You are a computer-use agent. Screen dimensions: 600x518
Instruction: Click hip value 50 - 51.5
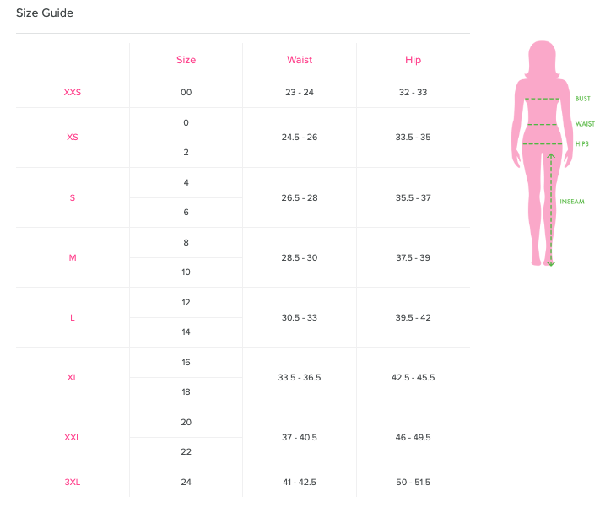point(414,482)
